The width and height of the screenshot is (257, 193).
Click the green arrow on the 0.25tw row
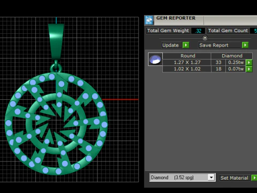(x=249, y=62)
